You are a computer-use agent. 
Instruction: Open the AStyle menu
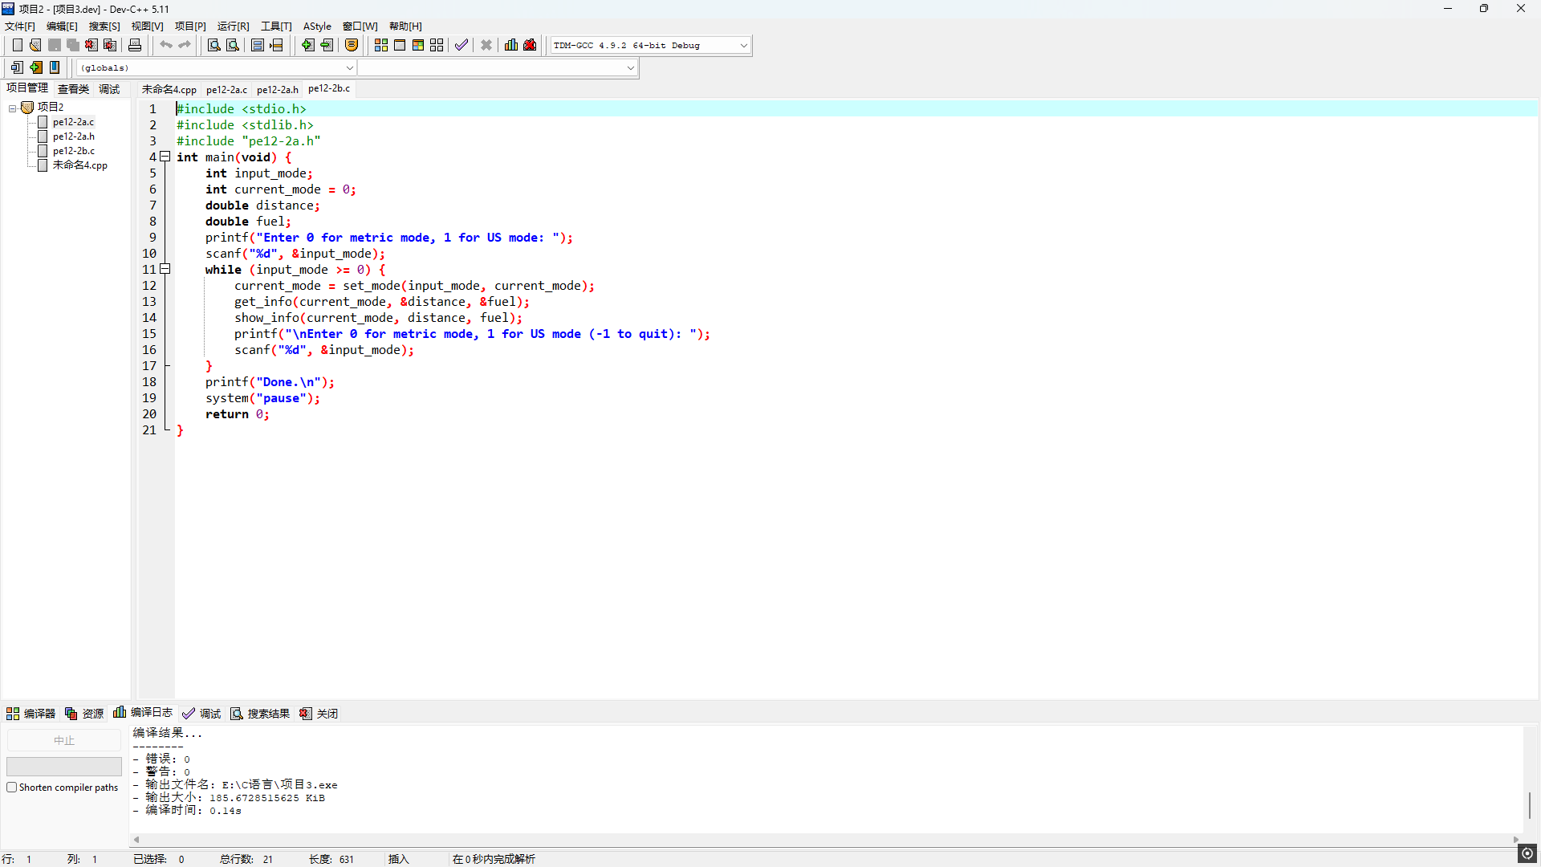pos(317,26)
